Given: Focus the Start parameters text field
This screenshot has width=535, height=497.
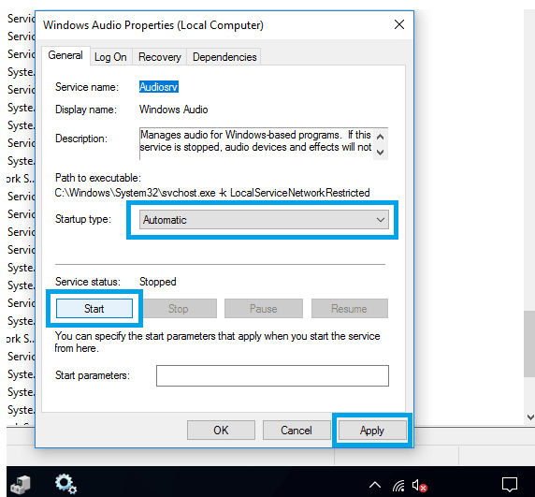Looking at the screenshot, I should tap(272, 375).
